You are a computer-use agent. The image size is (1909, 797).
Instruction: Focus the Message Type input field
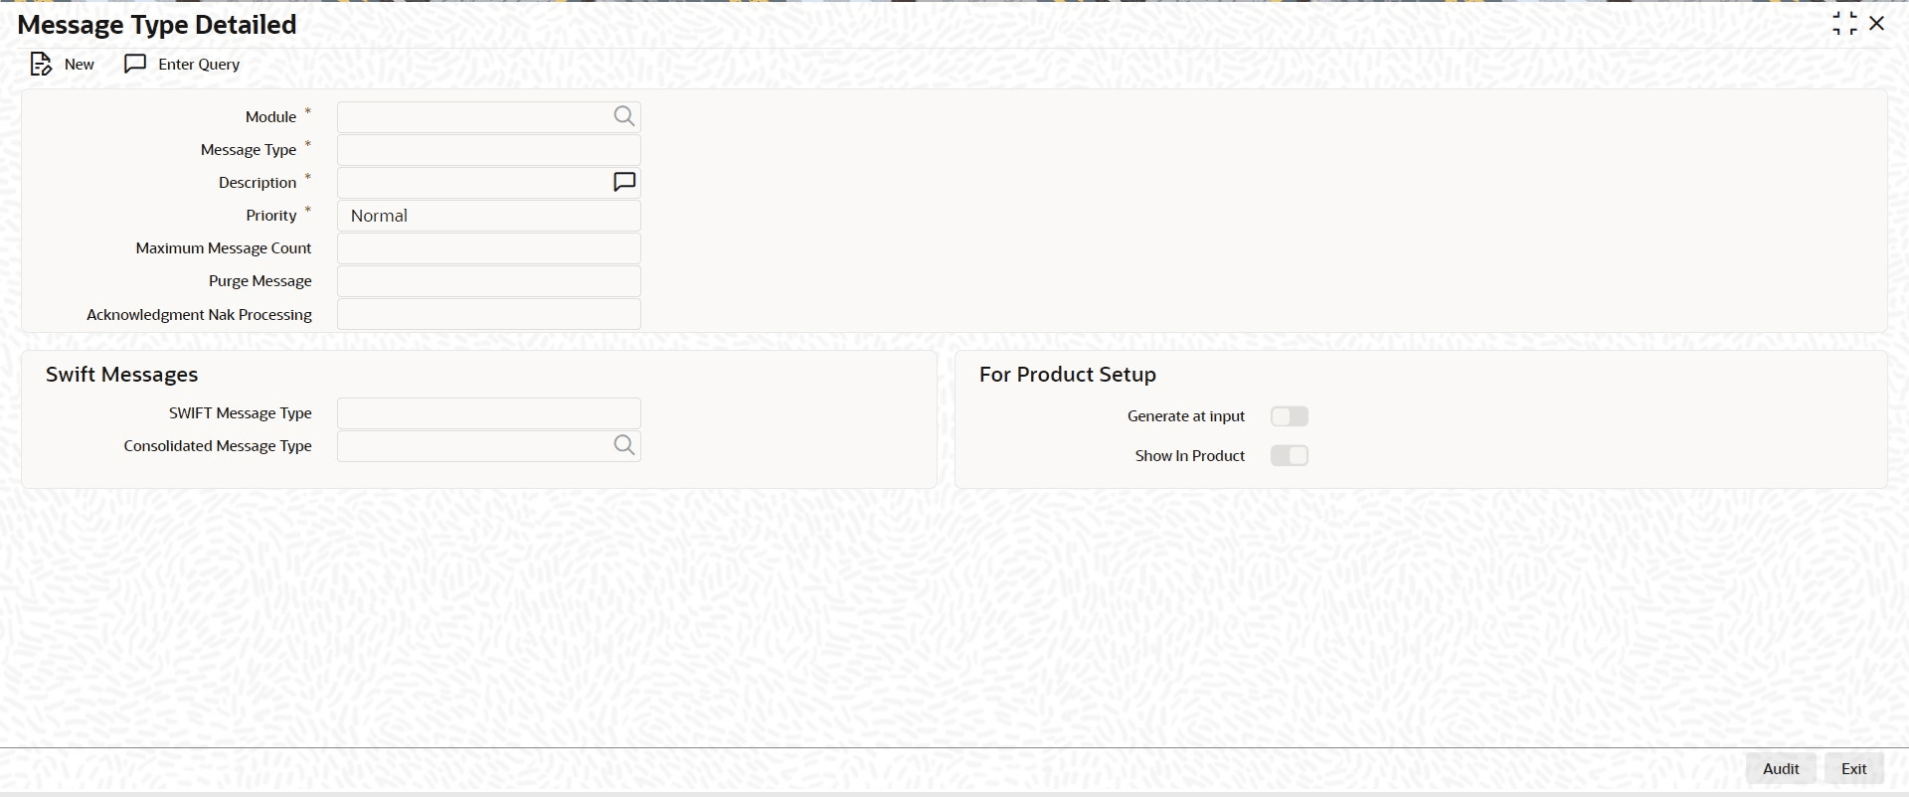coord(489,150)
